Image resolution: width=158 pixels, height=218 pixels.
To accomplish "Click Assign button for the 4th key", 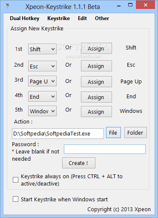I will click(x=96, y=97).
